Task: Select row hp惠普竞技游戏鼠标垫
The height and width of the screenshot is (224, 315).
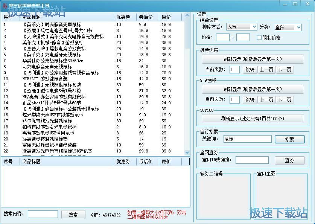Action: tap(93, 139)
